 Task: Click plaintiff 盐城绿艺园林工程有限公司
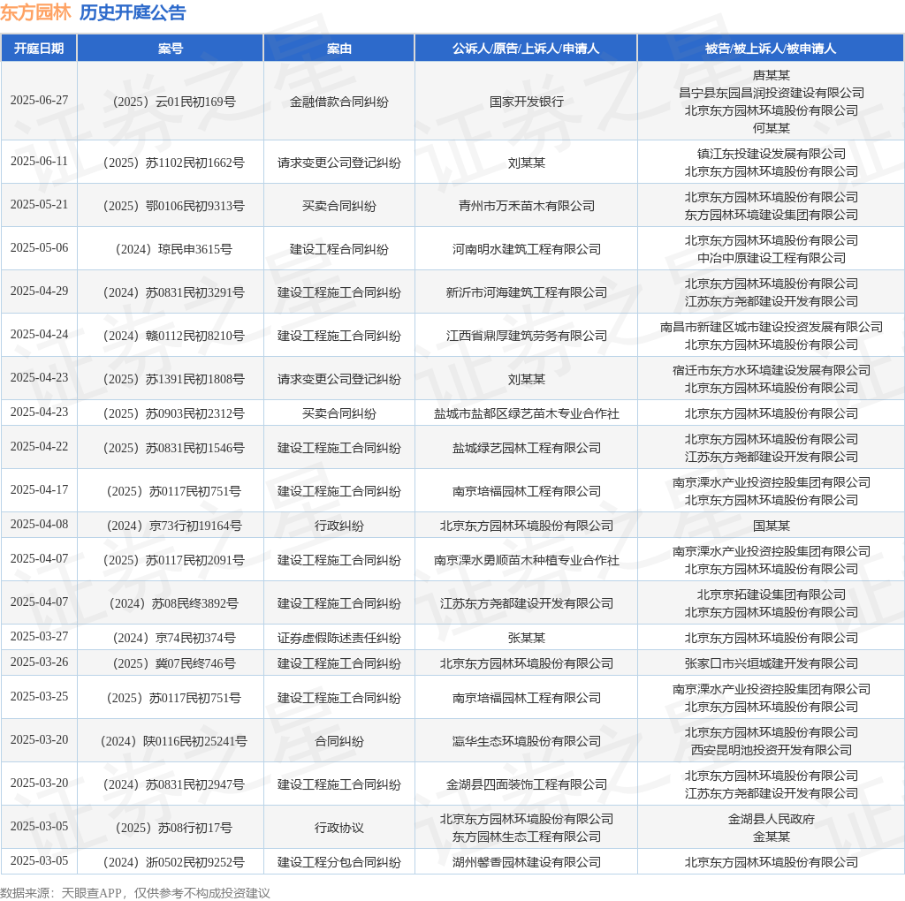[527, 448]
